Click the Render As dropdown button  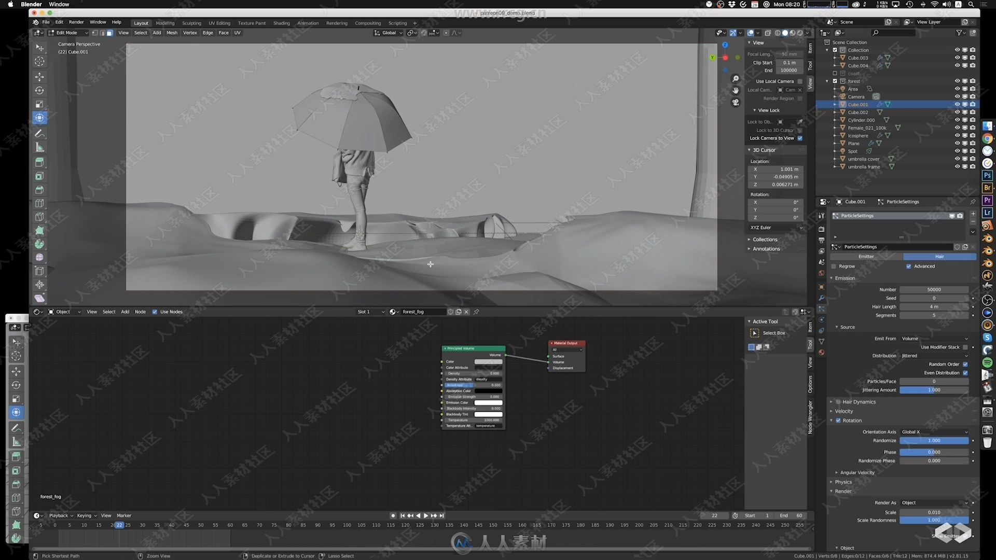pos(934,502)
